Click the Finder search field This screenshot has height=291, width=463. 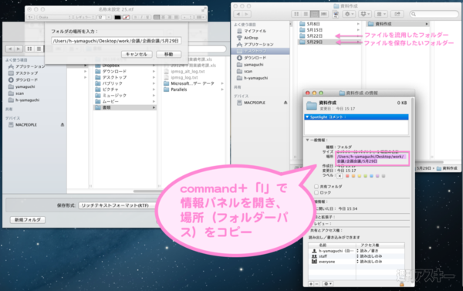(434, 14)
